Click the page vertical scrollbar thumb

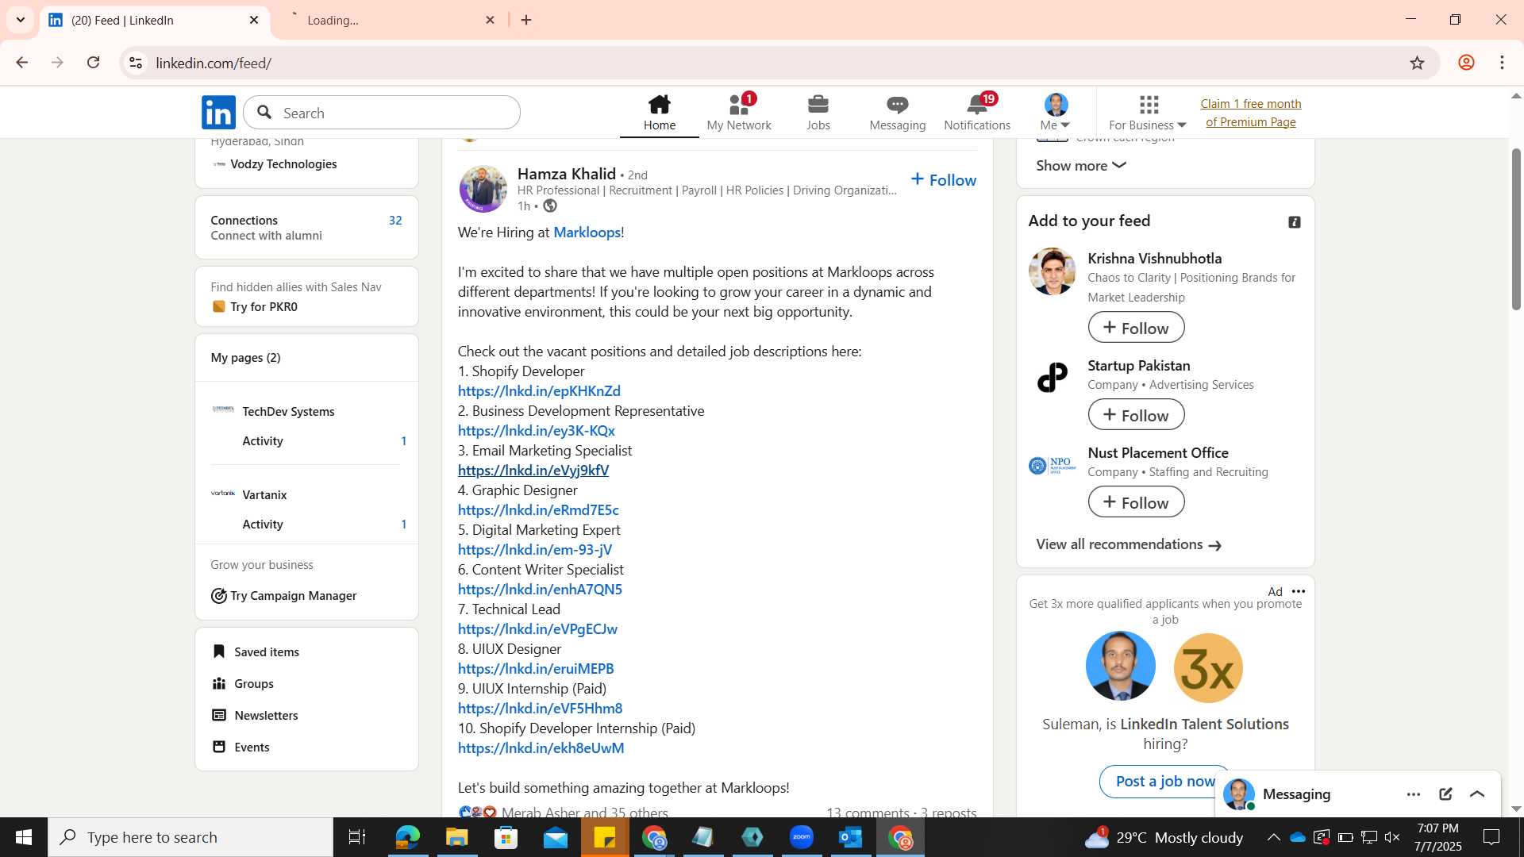pos(1516,229)
